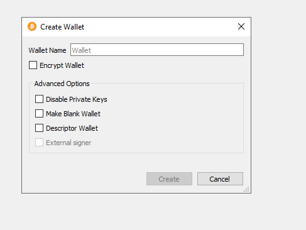306x230 pixels.
Task: Enable the Disable Private Keys checkbox
Action: (39, 99)
